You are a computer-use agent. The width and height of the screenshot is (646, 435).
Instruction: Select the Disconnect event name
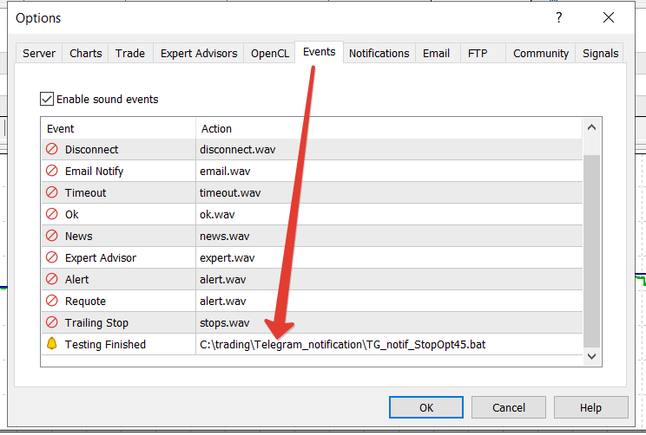91,149
